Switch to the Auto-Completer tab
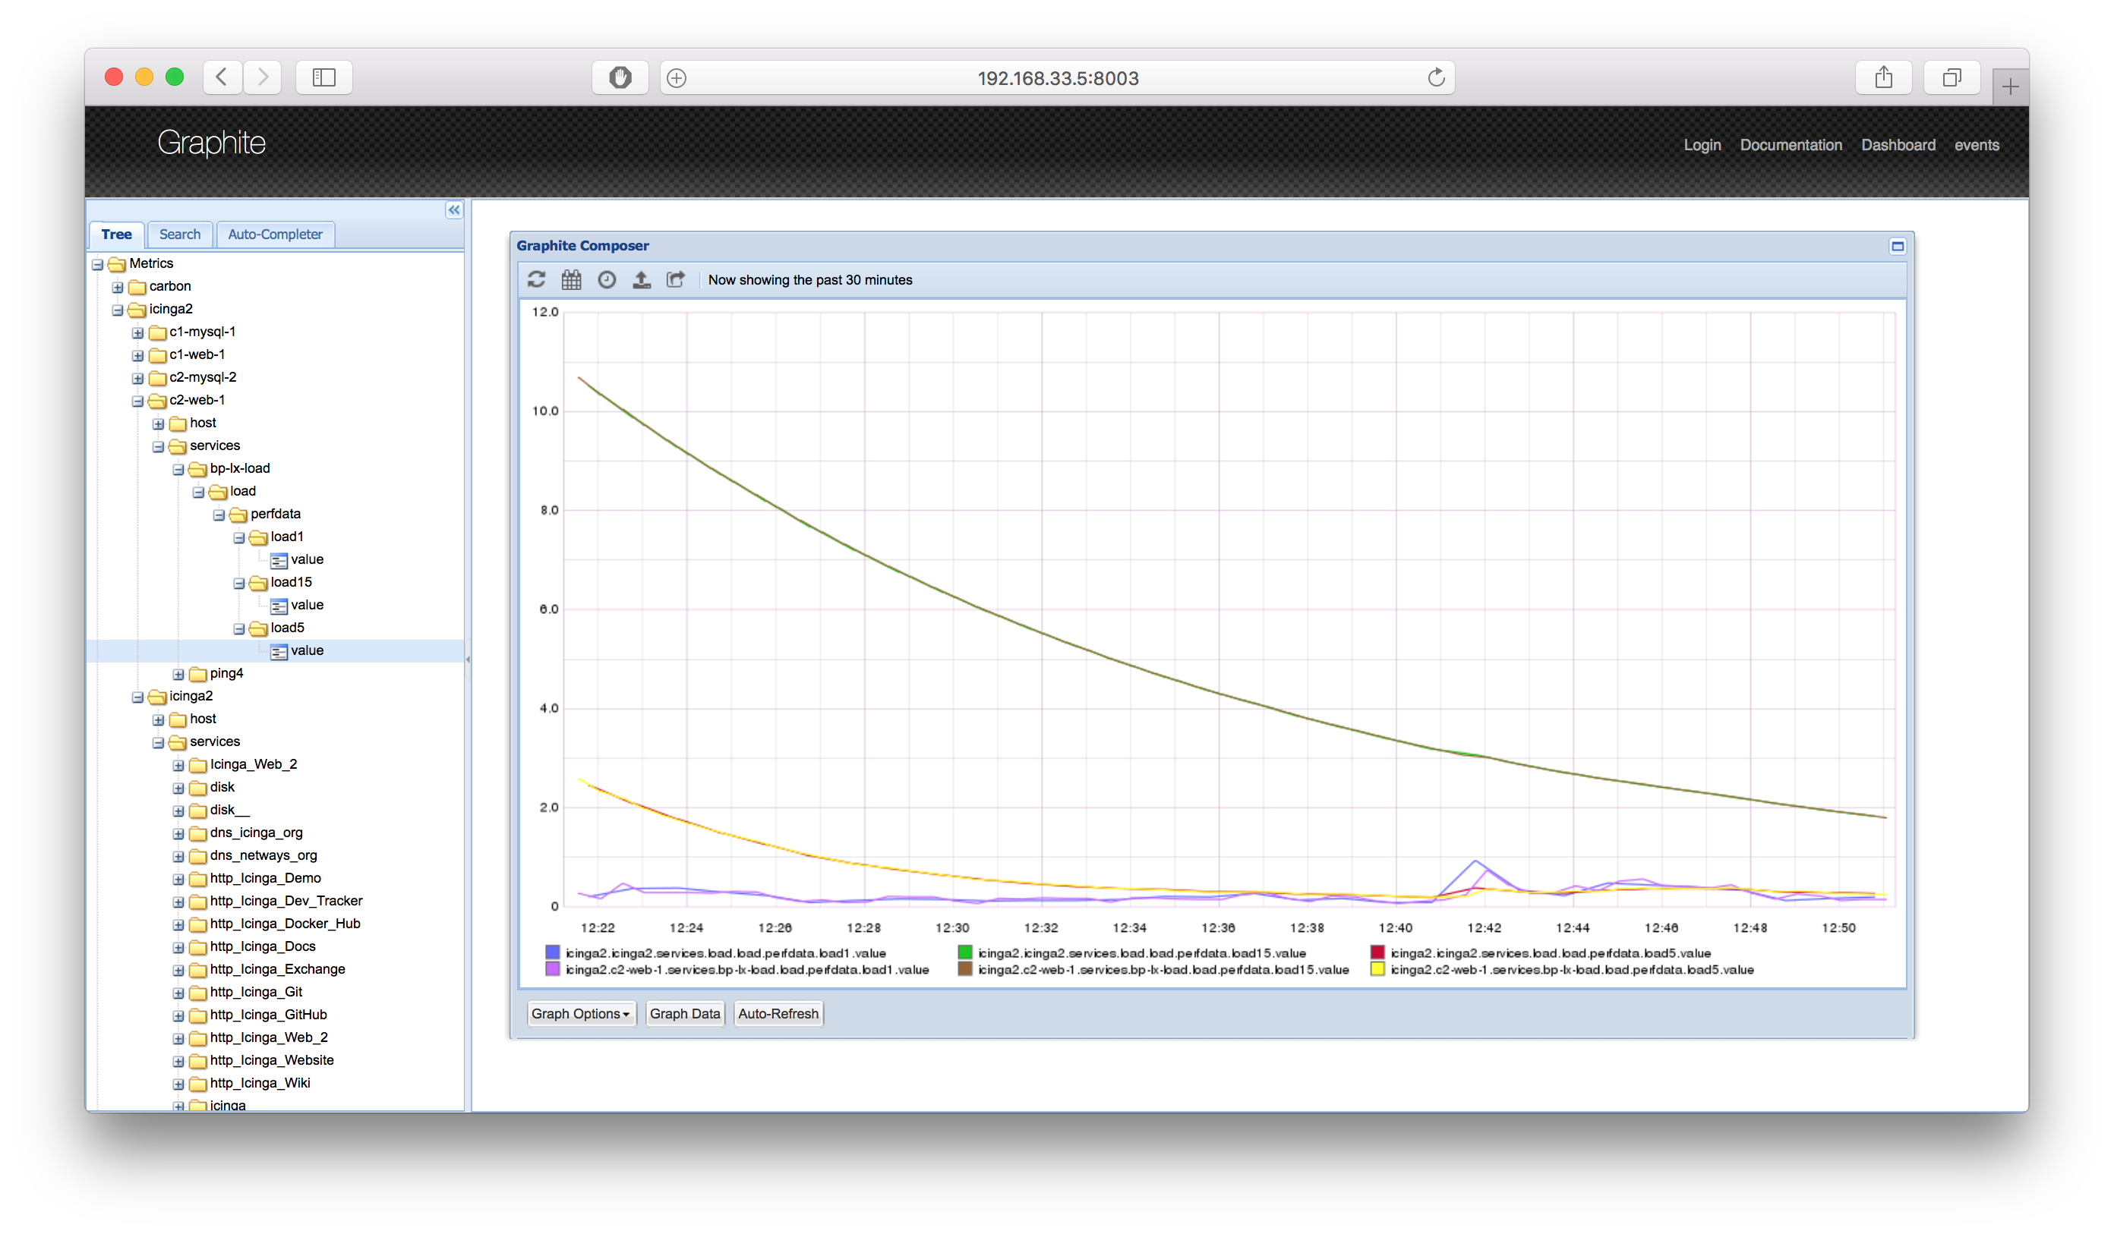 [275, 235]
